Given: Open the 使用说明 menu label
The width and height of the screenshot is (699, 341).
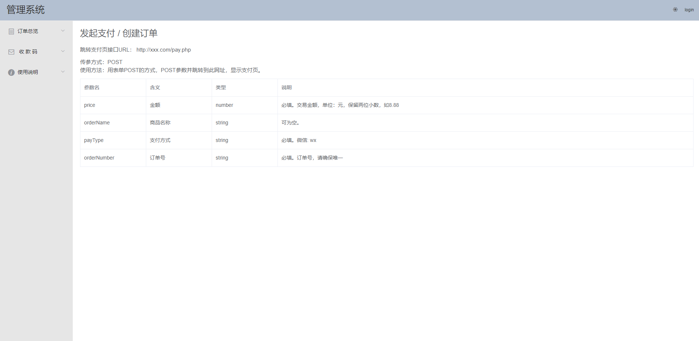Looking at the screenshot, I should pos(28,72).
